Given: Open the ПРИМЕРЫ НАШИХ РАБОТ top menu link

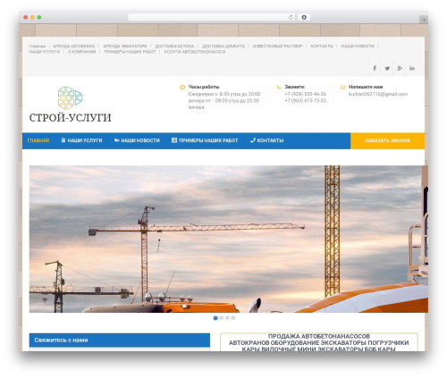Looking at the screenshot, I should [x=131, y=52].
